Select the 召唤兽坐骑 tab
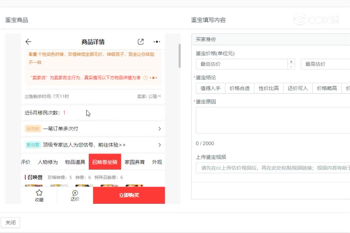 [x=105, y=162]
